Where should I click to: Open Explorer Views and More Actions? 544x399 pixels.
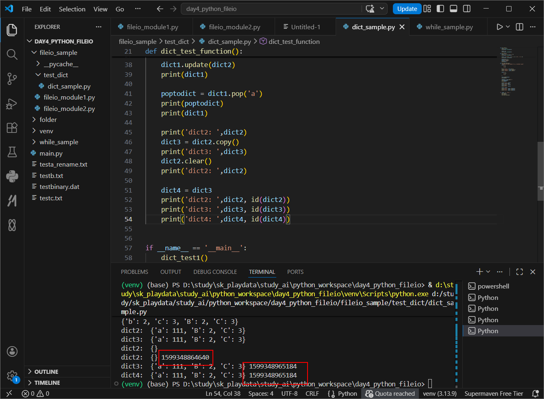coord(99,27)
